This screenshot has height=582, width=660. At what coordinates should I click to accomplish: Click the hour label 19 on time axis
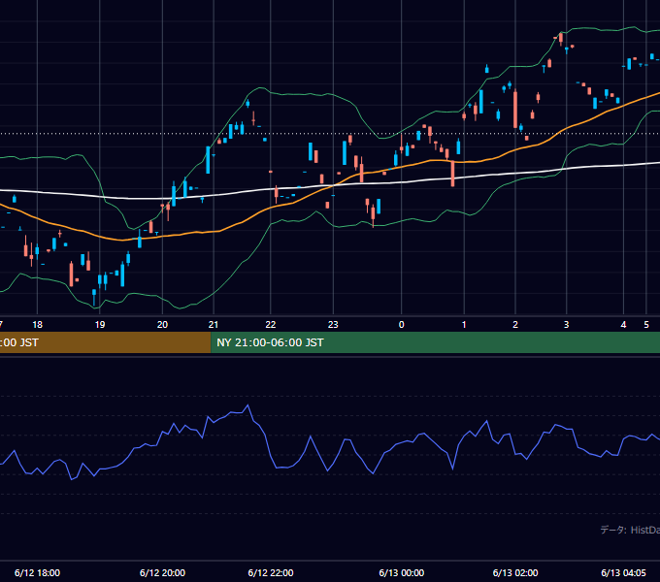[x=100, y=325]
